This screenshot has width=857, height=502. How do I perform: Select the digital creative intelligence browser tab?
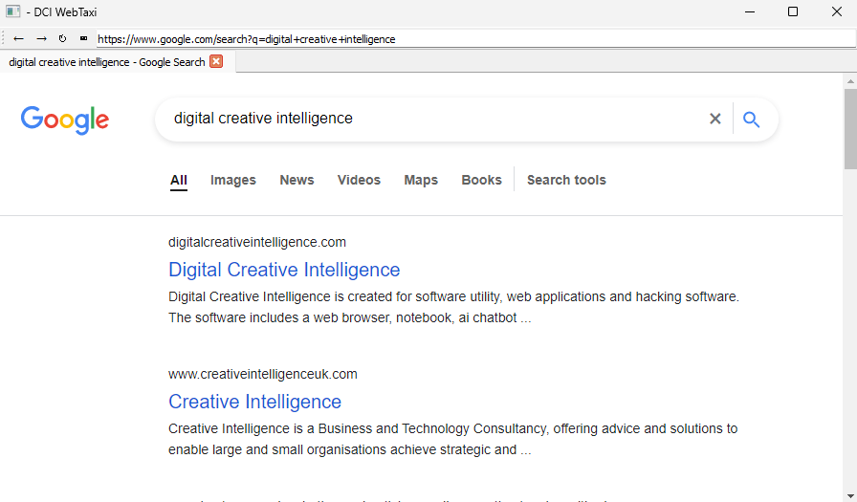point(106,62)
